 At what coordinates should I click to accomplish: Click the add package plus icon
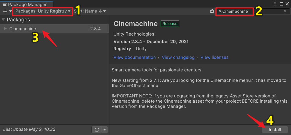point(5,11)
